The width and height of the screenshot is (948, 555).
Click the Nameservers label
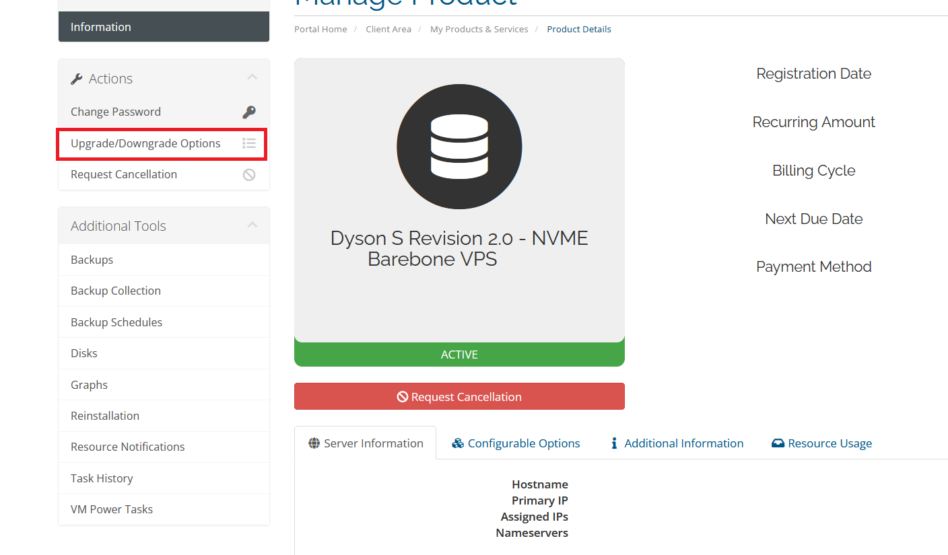coord(532,533)
